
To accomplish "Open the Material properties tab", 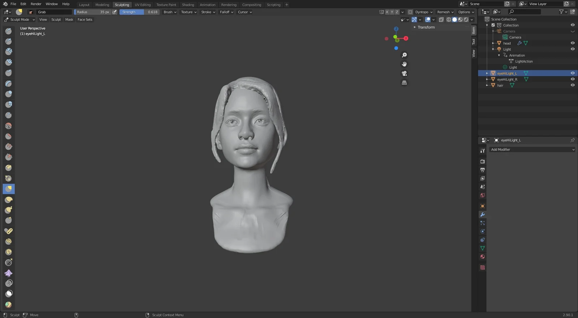I will pyautogui.click(x=482, y=257).
